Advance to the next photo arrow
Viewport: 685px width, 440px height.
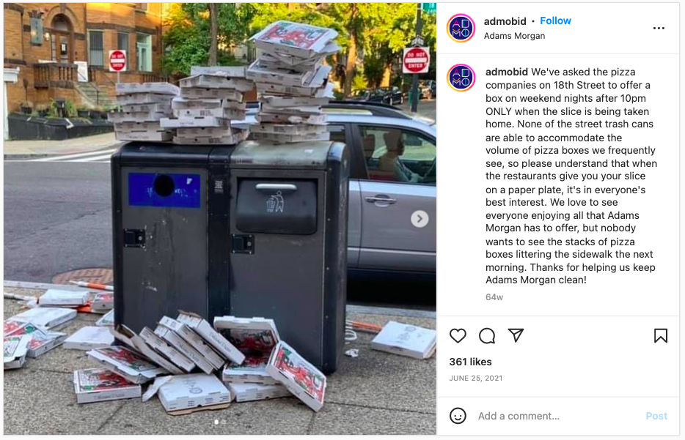click(x=420, y=219)
